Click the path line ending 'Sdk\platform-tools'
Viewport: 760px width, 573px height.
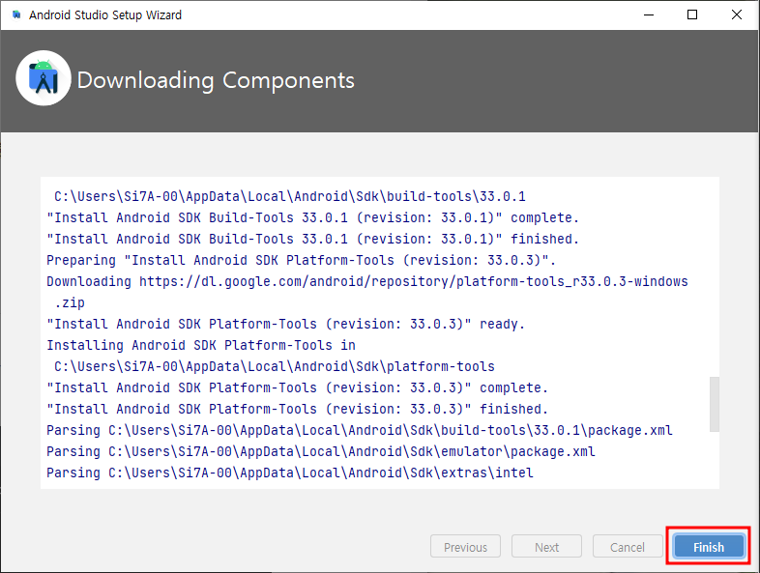tap(275, 366)
